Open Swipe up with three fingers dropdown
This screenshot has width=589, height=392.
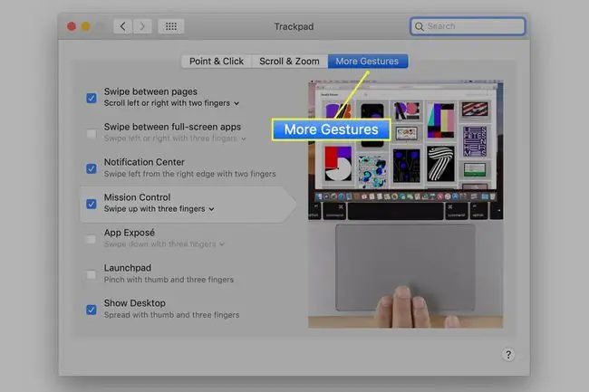pos(159,209)
